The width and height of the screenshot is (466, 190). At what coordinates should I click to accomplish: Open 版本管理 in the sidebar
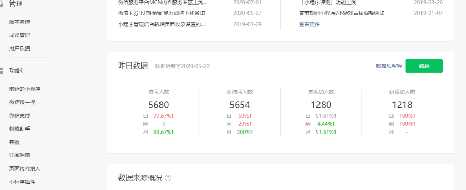point(20,22)
